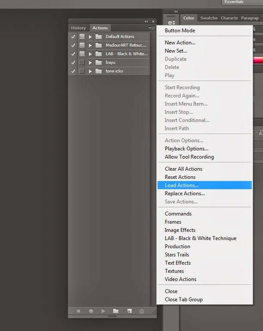The image size is (263, 331).
Task: Choose Playback Options... menu item
Action: (204, 149)
